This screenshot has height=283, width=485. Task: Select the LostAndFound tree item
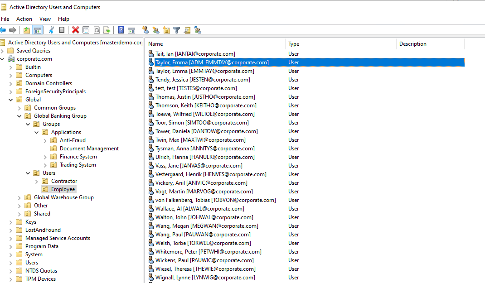pyautogui.click(x=43, y=230)
